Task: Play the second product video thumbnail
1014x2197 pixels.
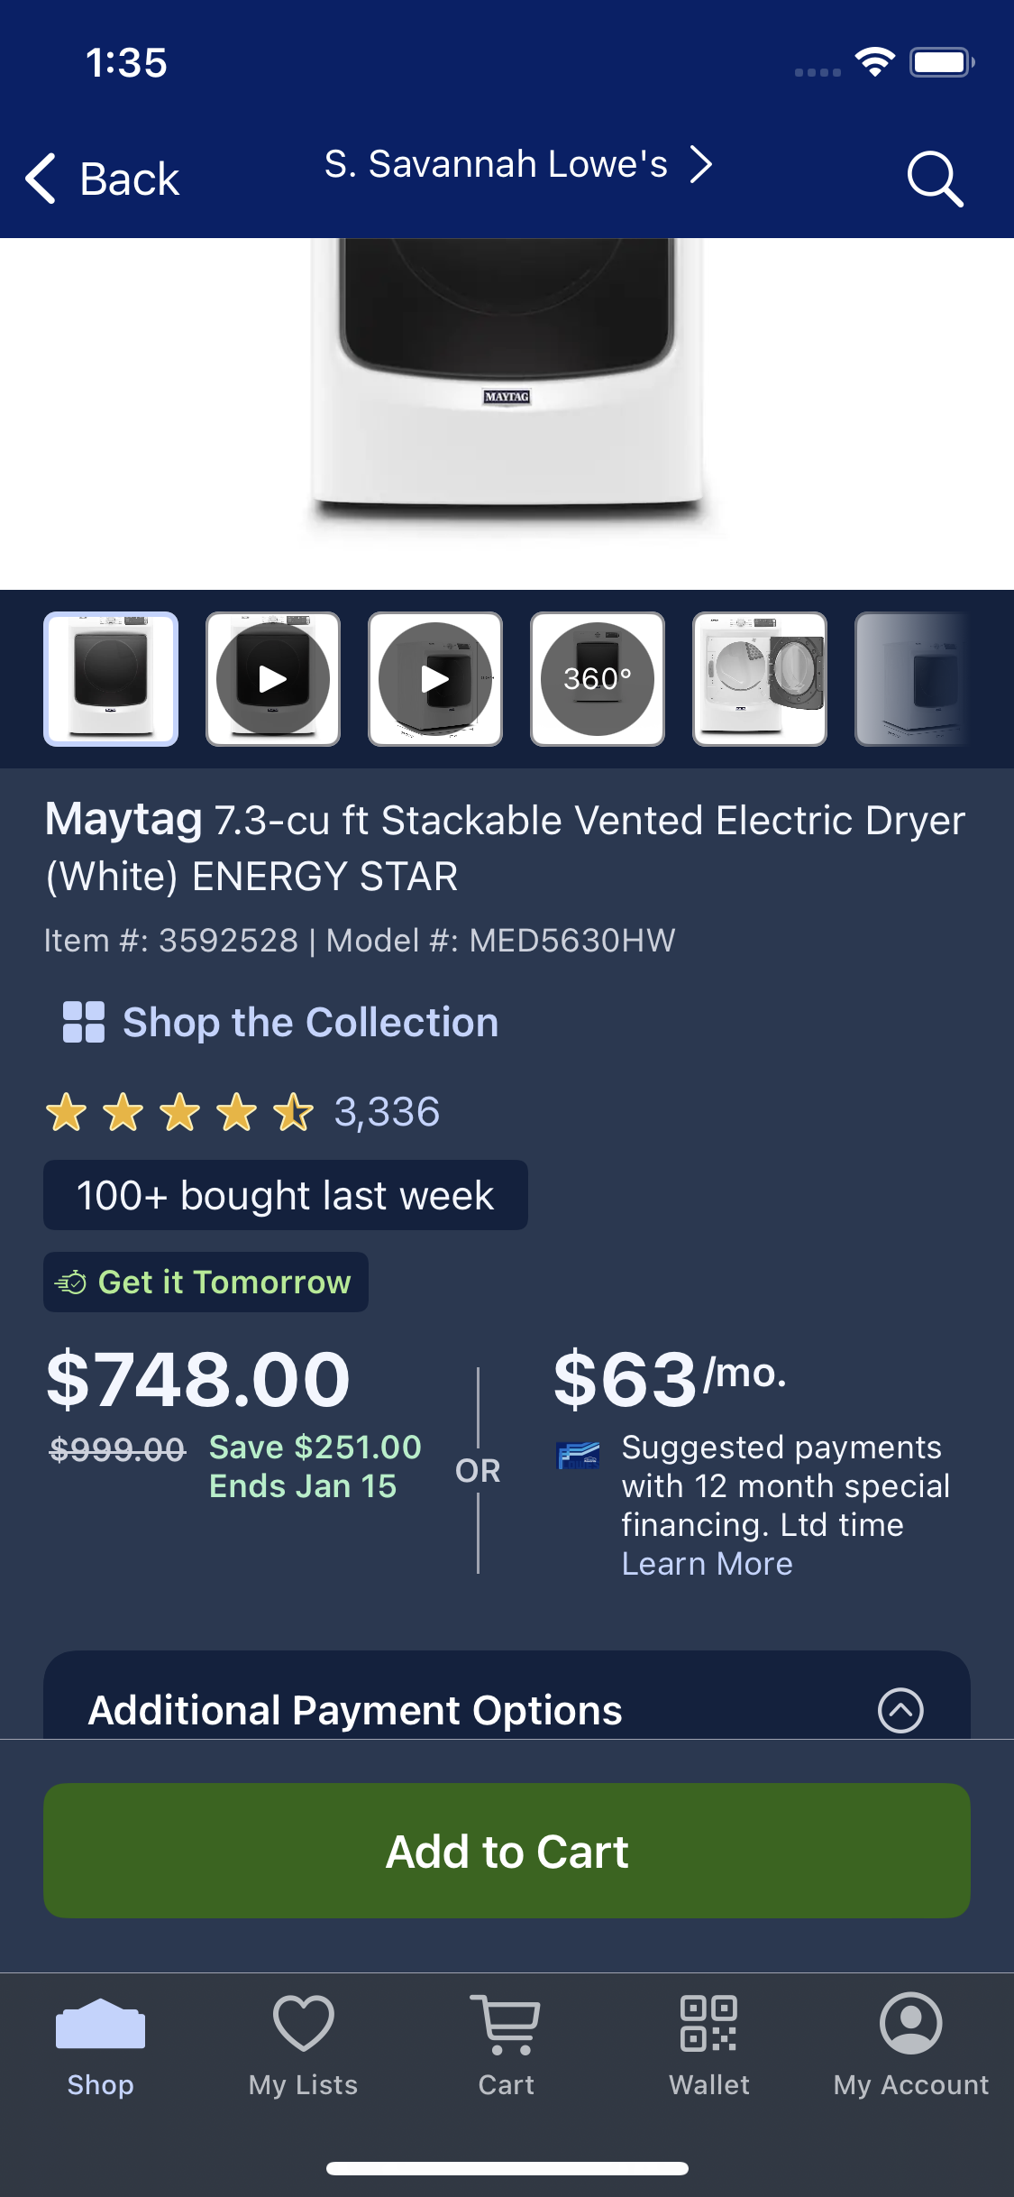Action: point(435,679)
